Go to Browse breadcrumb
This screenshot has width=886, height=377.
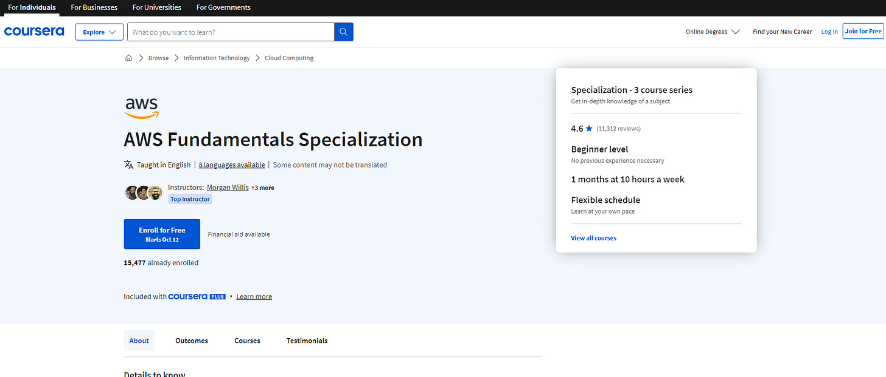[158, 58]
